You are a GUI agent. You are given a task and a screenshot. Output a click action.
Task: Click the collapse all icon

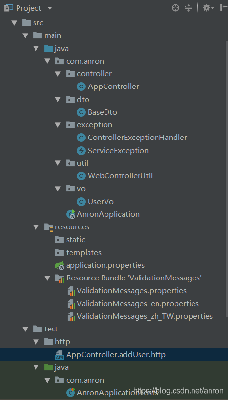click(x=188, y=8)
